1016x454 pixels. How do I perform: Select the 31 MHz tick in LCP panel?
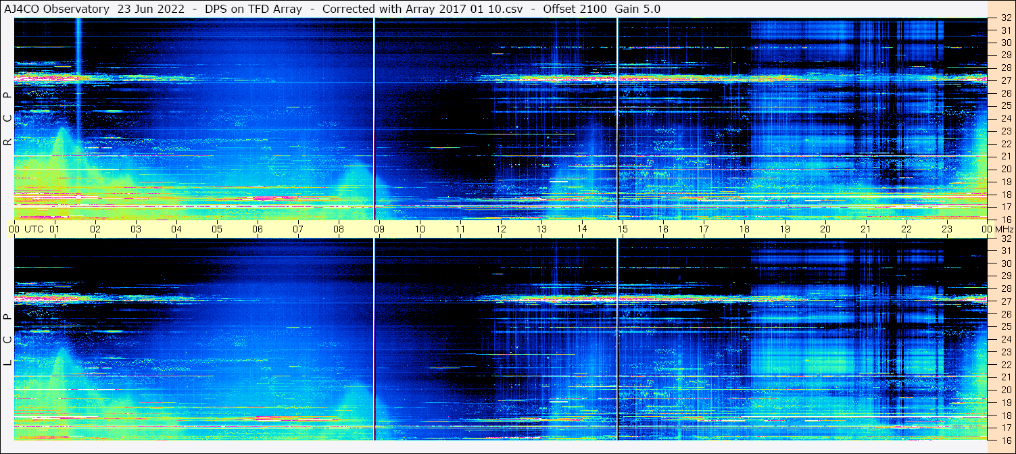click(1005, 251)
